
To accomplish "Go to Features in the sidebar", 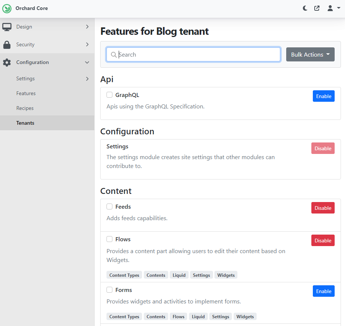I will pos(47,93).
